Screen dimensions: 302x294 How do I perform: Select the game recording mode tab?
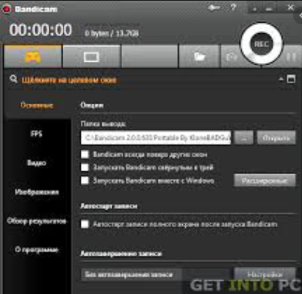[x=33, y=57]
